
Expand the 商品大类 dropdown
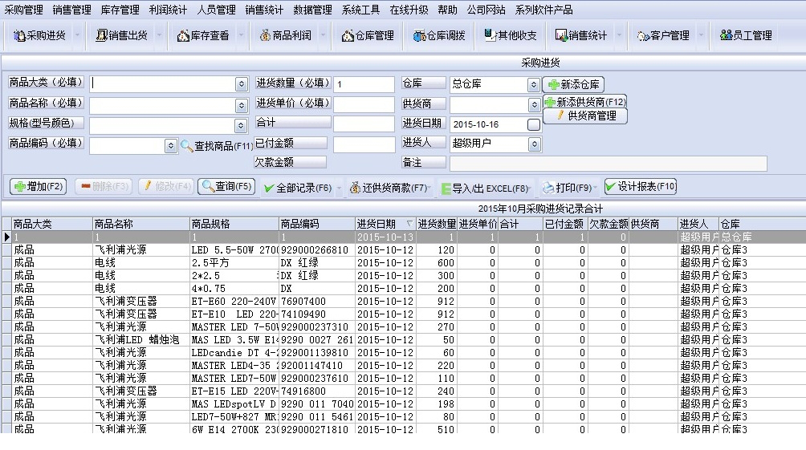[241, 84]
